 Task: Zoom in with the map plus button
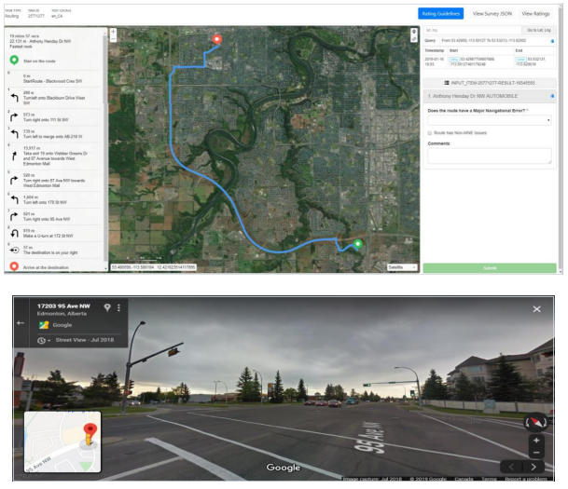tap(114, 32)
